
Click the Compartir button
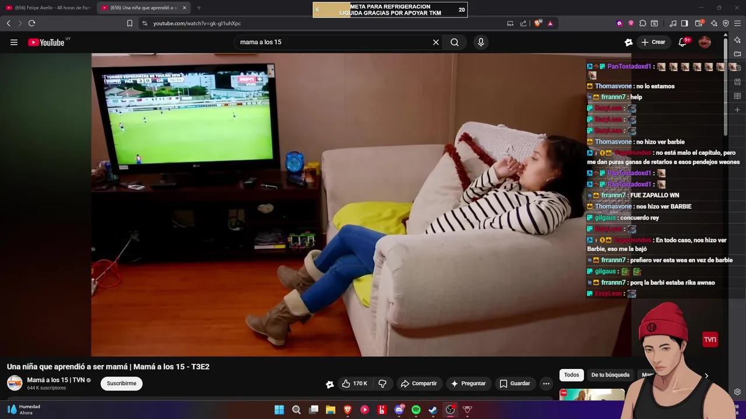tap(418, 384)
